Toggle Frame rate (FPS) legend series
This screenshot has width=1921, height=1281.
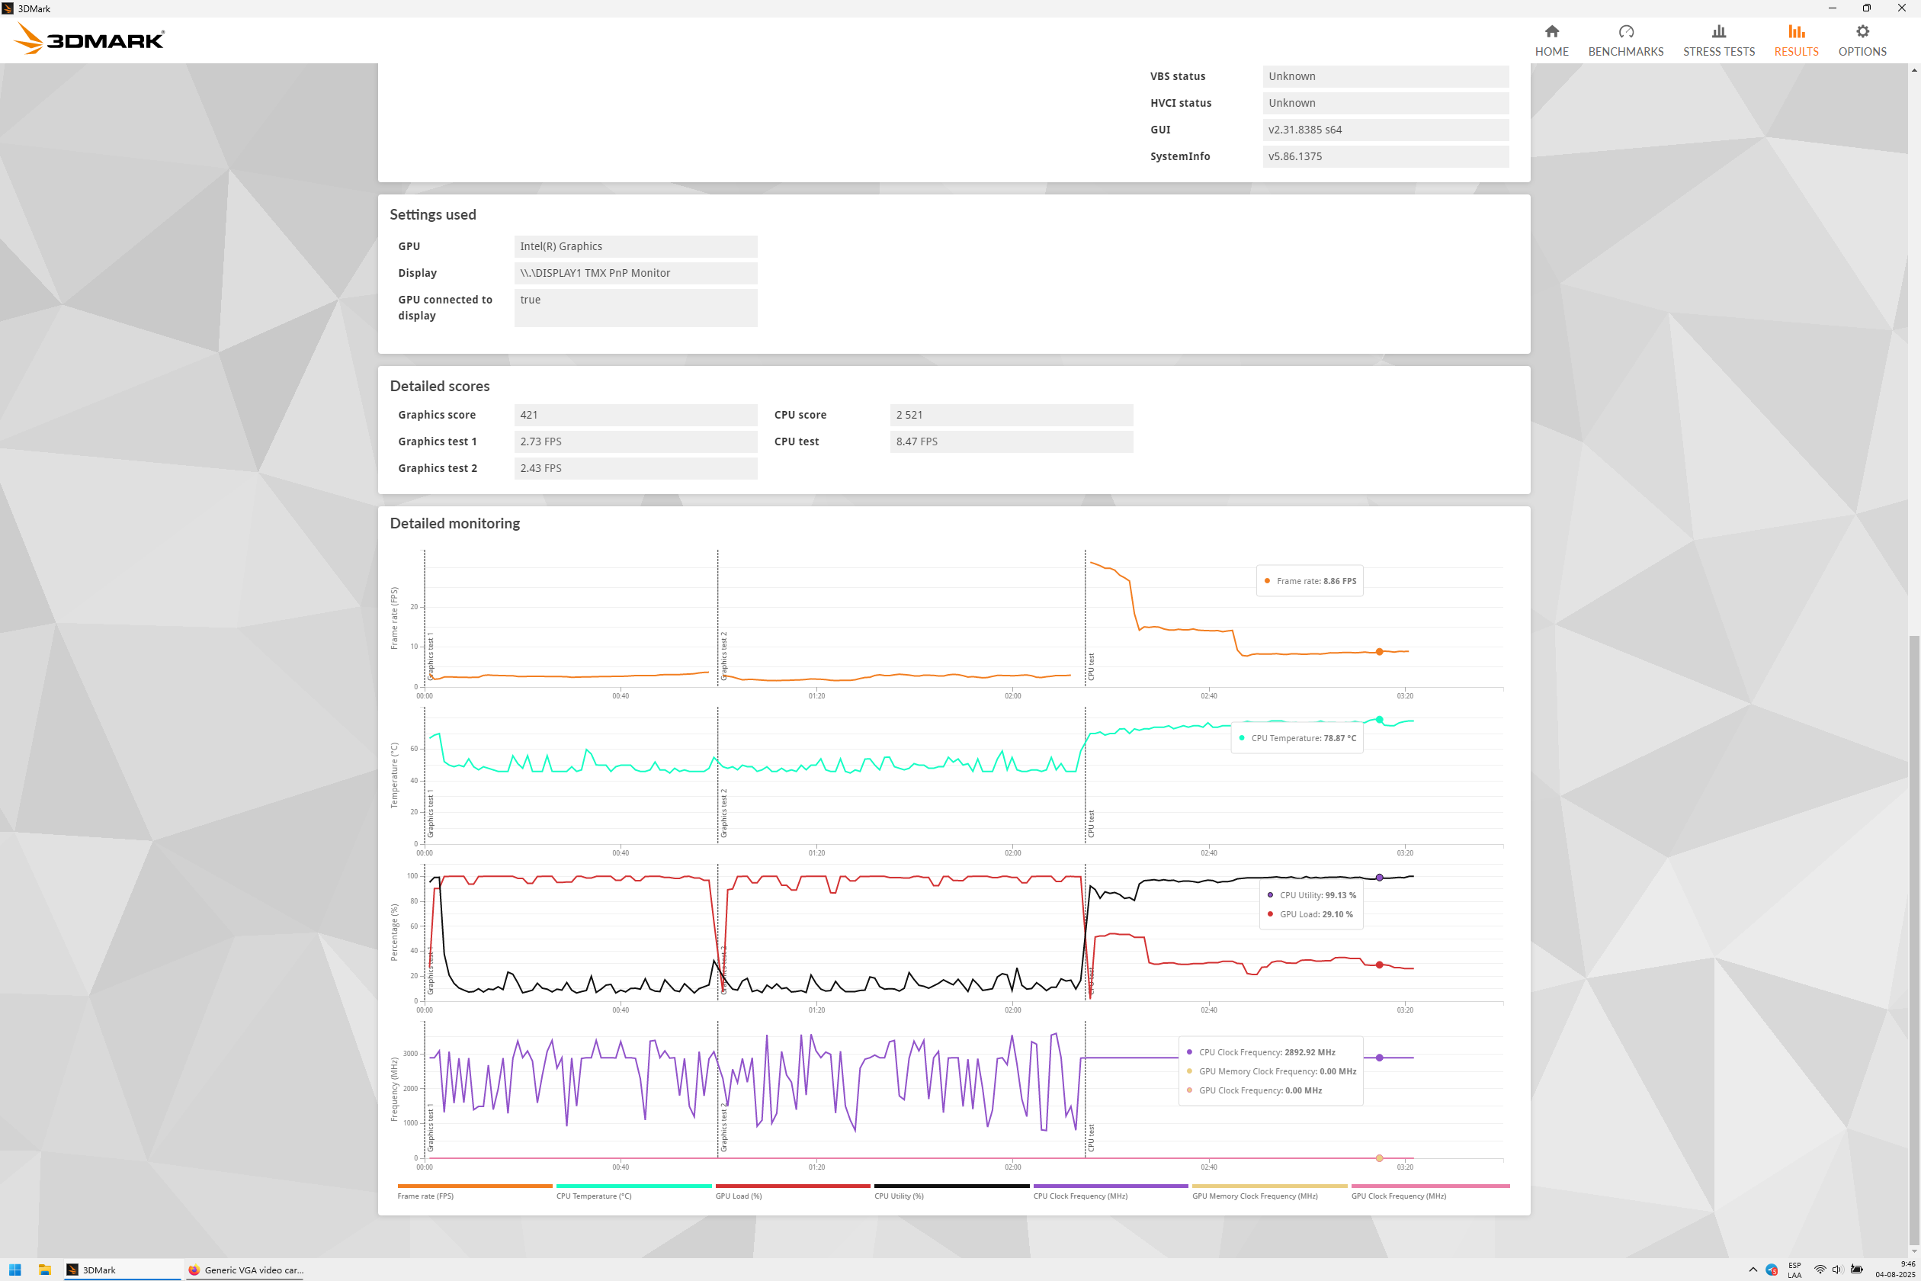[x=425, y=1196]
